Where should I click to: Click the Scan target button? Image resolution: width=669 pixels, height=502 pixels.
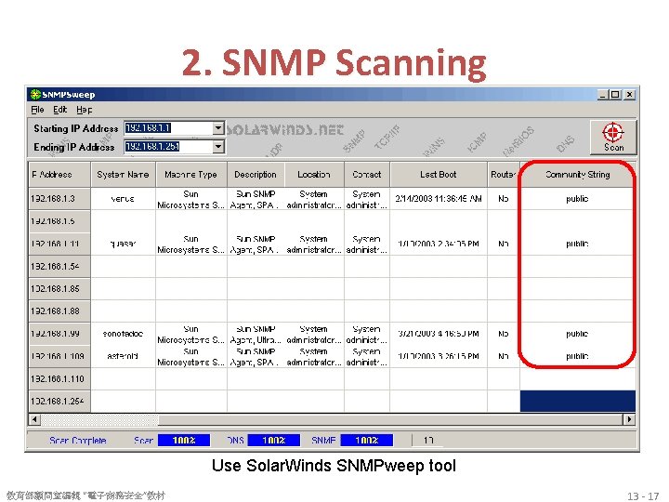(x=613, y=137)
